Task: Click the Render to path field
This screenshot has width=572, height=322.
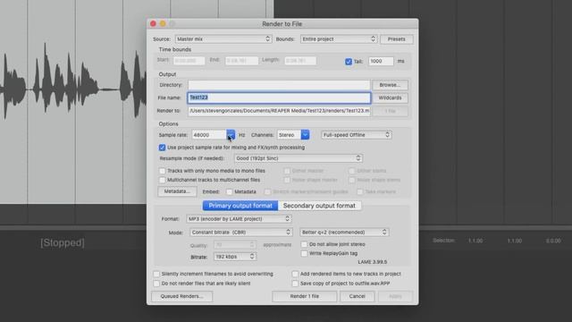Action: tap(279, 111)
